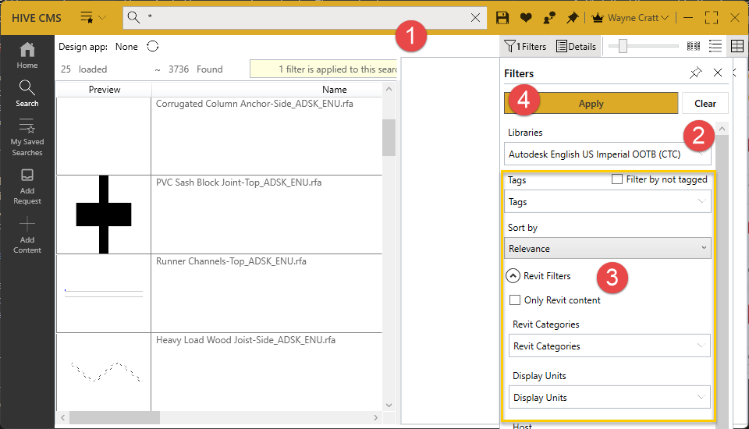Save the current search
Viewport: 749px width, 429px height.
coord(502,18)
